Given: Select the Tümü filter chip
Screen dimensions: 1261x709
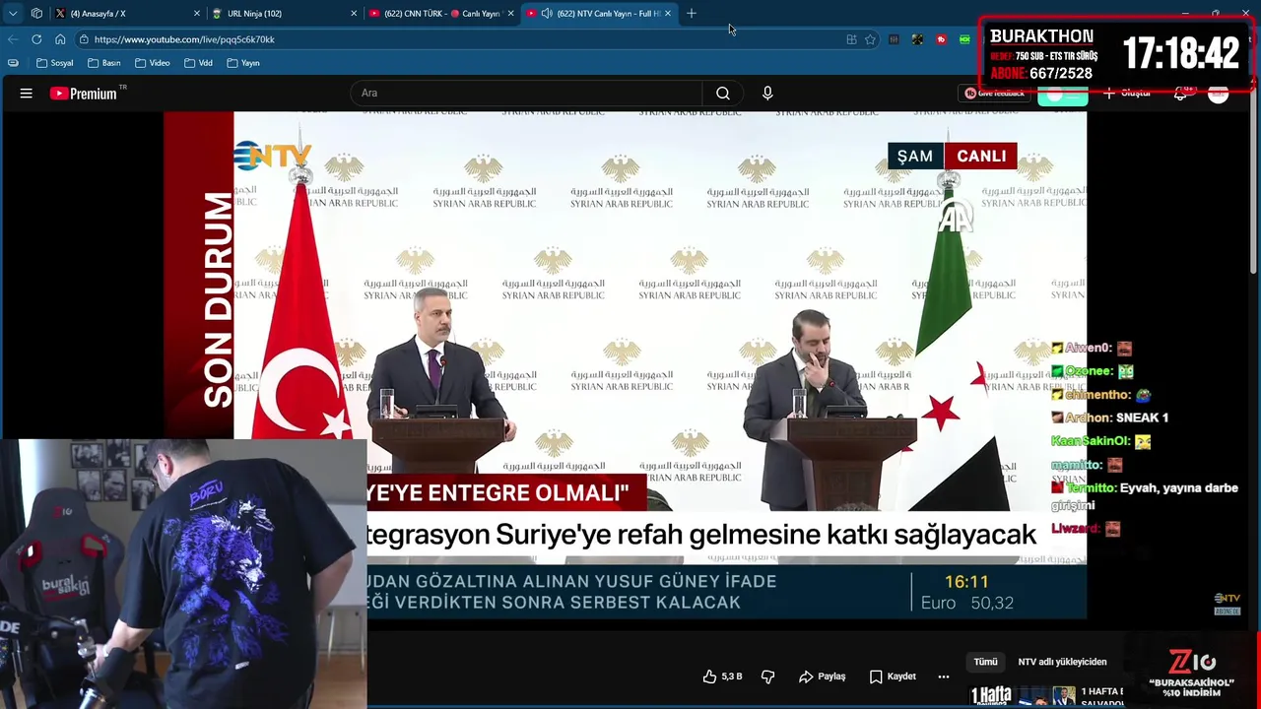Looking at the screenshot, I should point(985,662).
